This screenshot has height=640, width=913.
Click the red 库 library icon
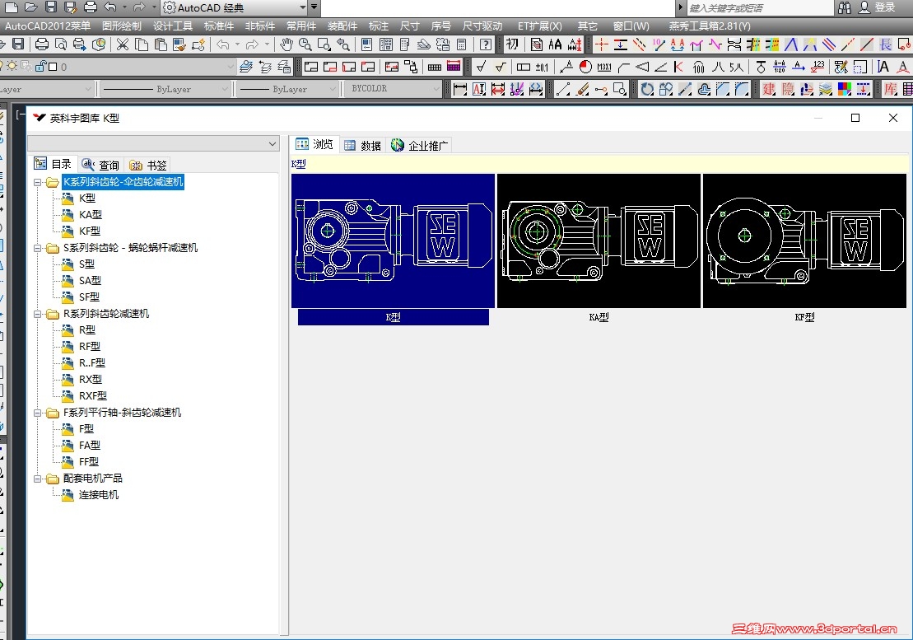[890, 89]
